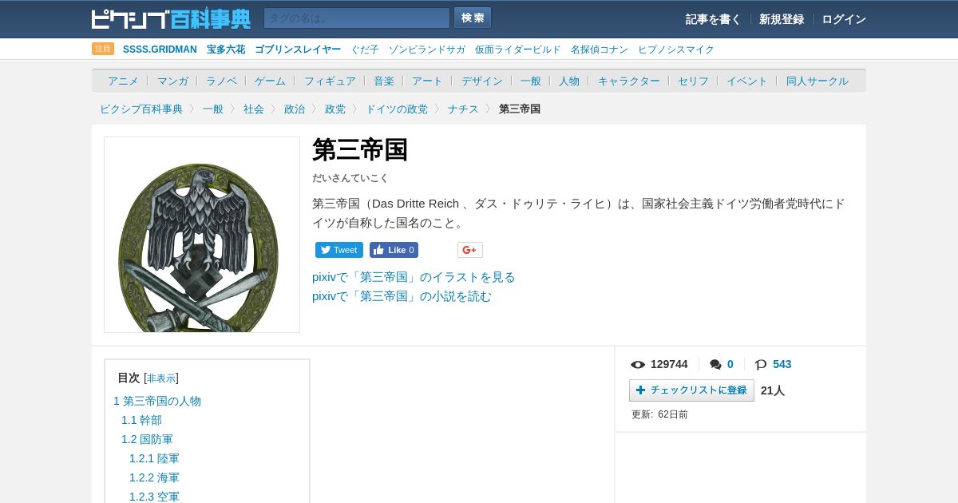Click チェックリストに登録 button
The width and height of the screenshot is (958, 503).
pyautogui.click(x=691, y=390)
